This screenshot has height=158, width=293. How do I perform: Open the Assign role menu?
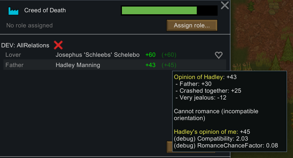[192, 25]
